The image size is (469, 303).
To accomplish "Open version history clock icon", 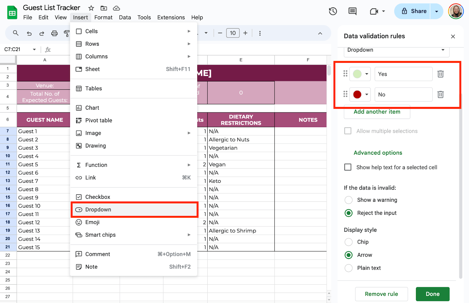I will [x=333, y=11].
